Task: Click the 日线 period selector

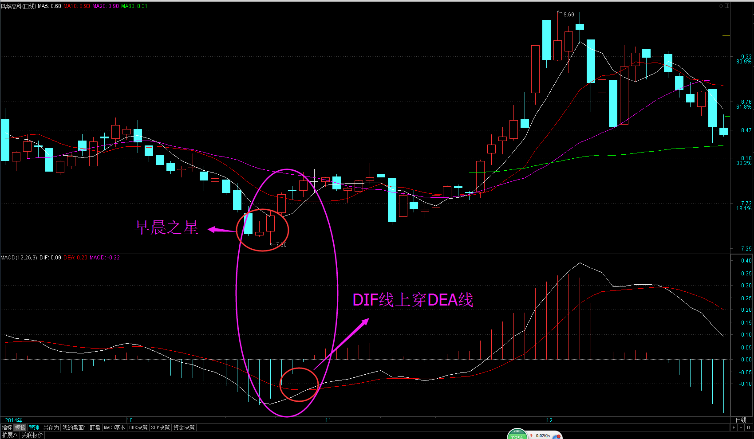Action: (x=741, y=420)
